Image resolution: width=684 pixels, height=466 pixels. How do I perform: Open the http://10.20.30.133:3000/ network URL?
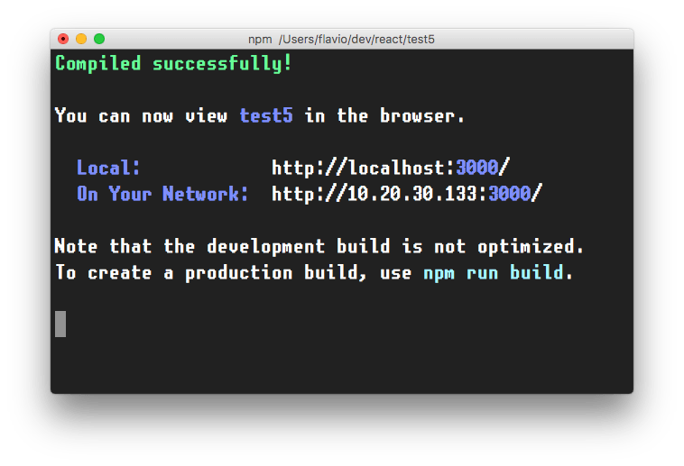(x=407, y=194)
